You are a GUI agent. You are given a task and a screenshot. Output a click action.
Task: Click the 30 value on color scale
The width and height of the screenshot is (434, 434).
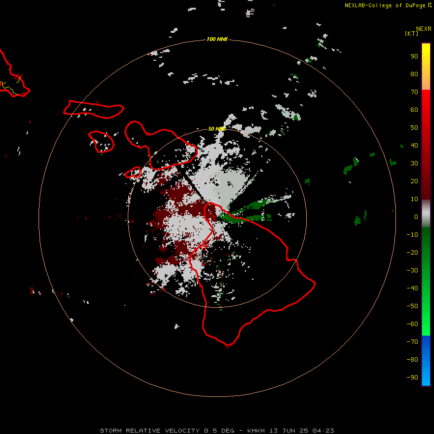tap(414, 163)
